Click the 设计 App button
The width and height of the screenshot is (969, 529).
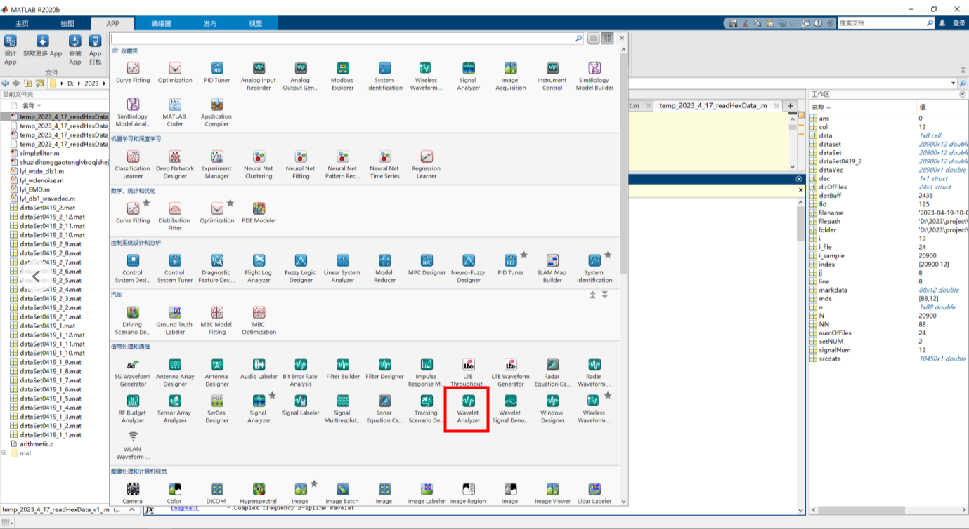[x=11, y=51]
